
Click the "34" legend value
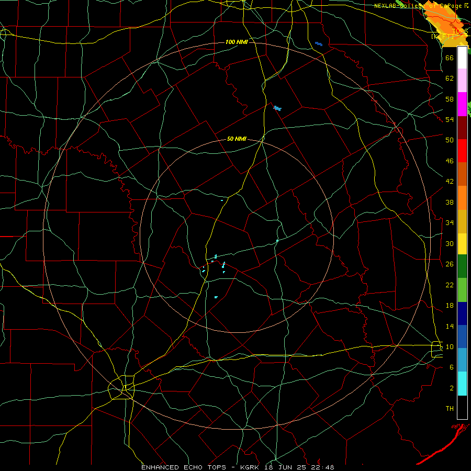click(x=450, y=223)
